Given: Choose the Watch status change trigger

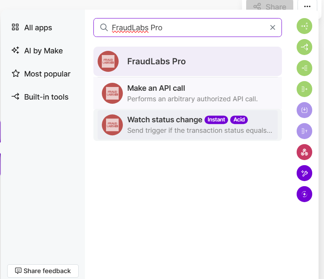Looking at the screenshot, I should tap(188, 125).
